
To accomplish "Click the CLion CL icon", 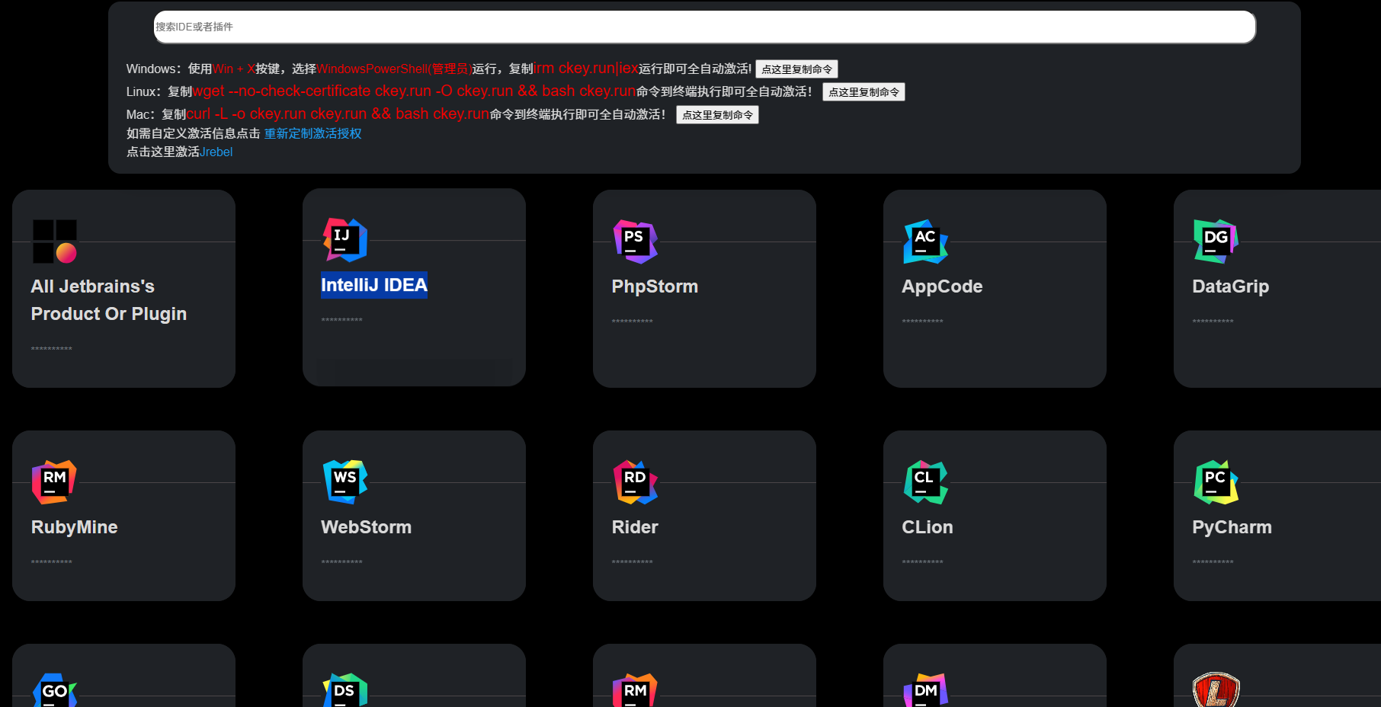I will tap(926, 482).
